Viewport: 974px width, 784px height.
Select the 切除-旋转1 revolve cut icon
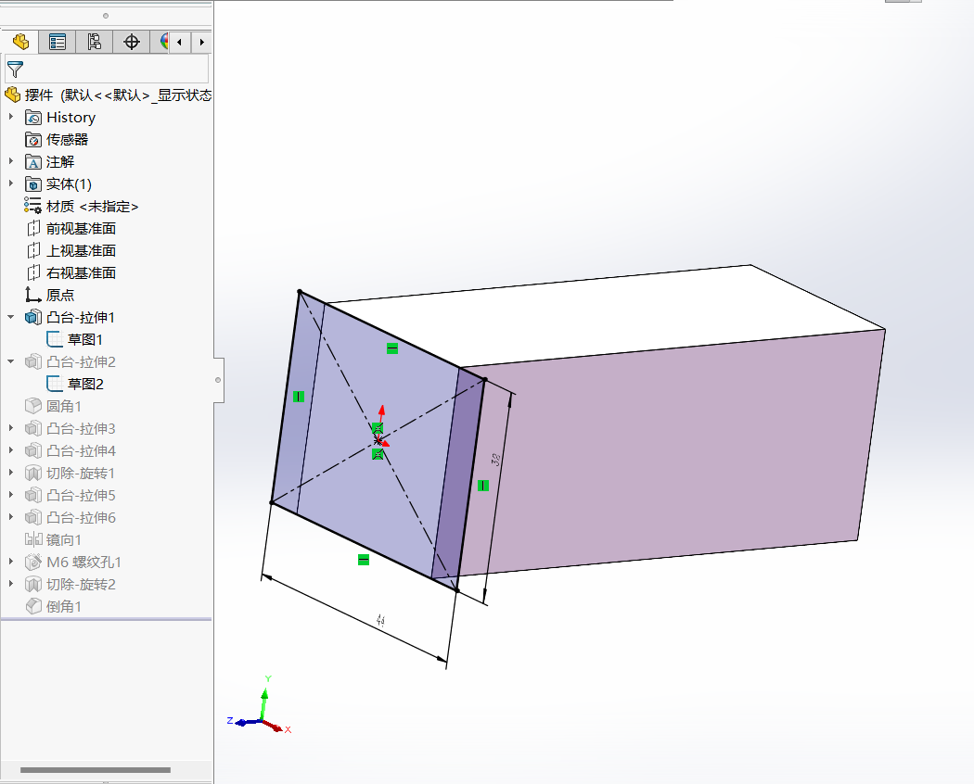pos(32,473)
